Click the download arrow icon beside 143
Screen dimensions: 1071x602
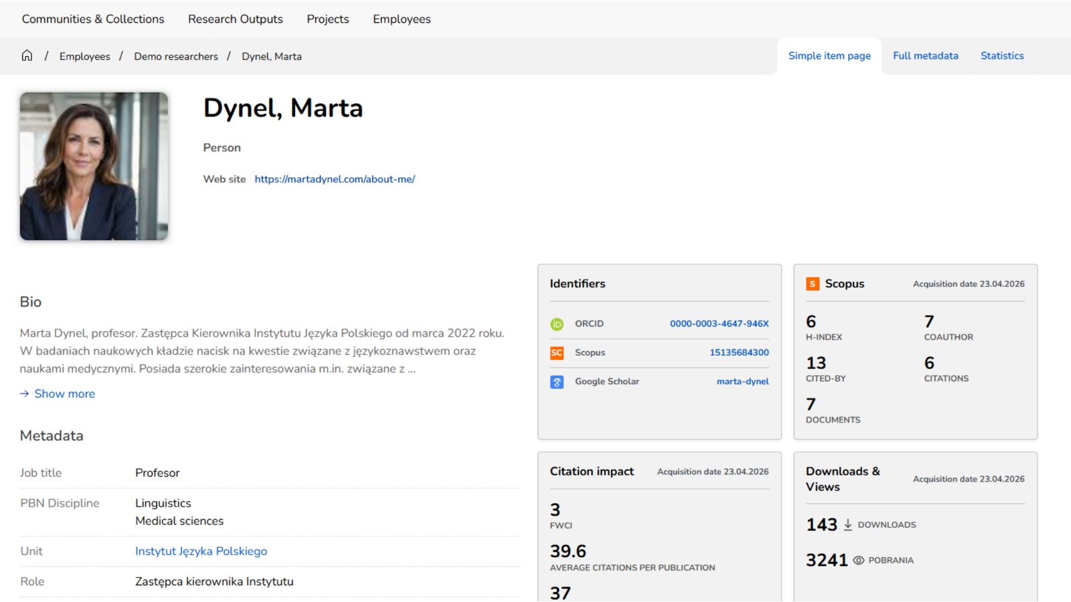(848, 525)
